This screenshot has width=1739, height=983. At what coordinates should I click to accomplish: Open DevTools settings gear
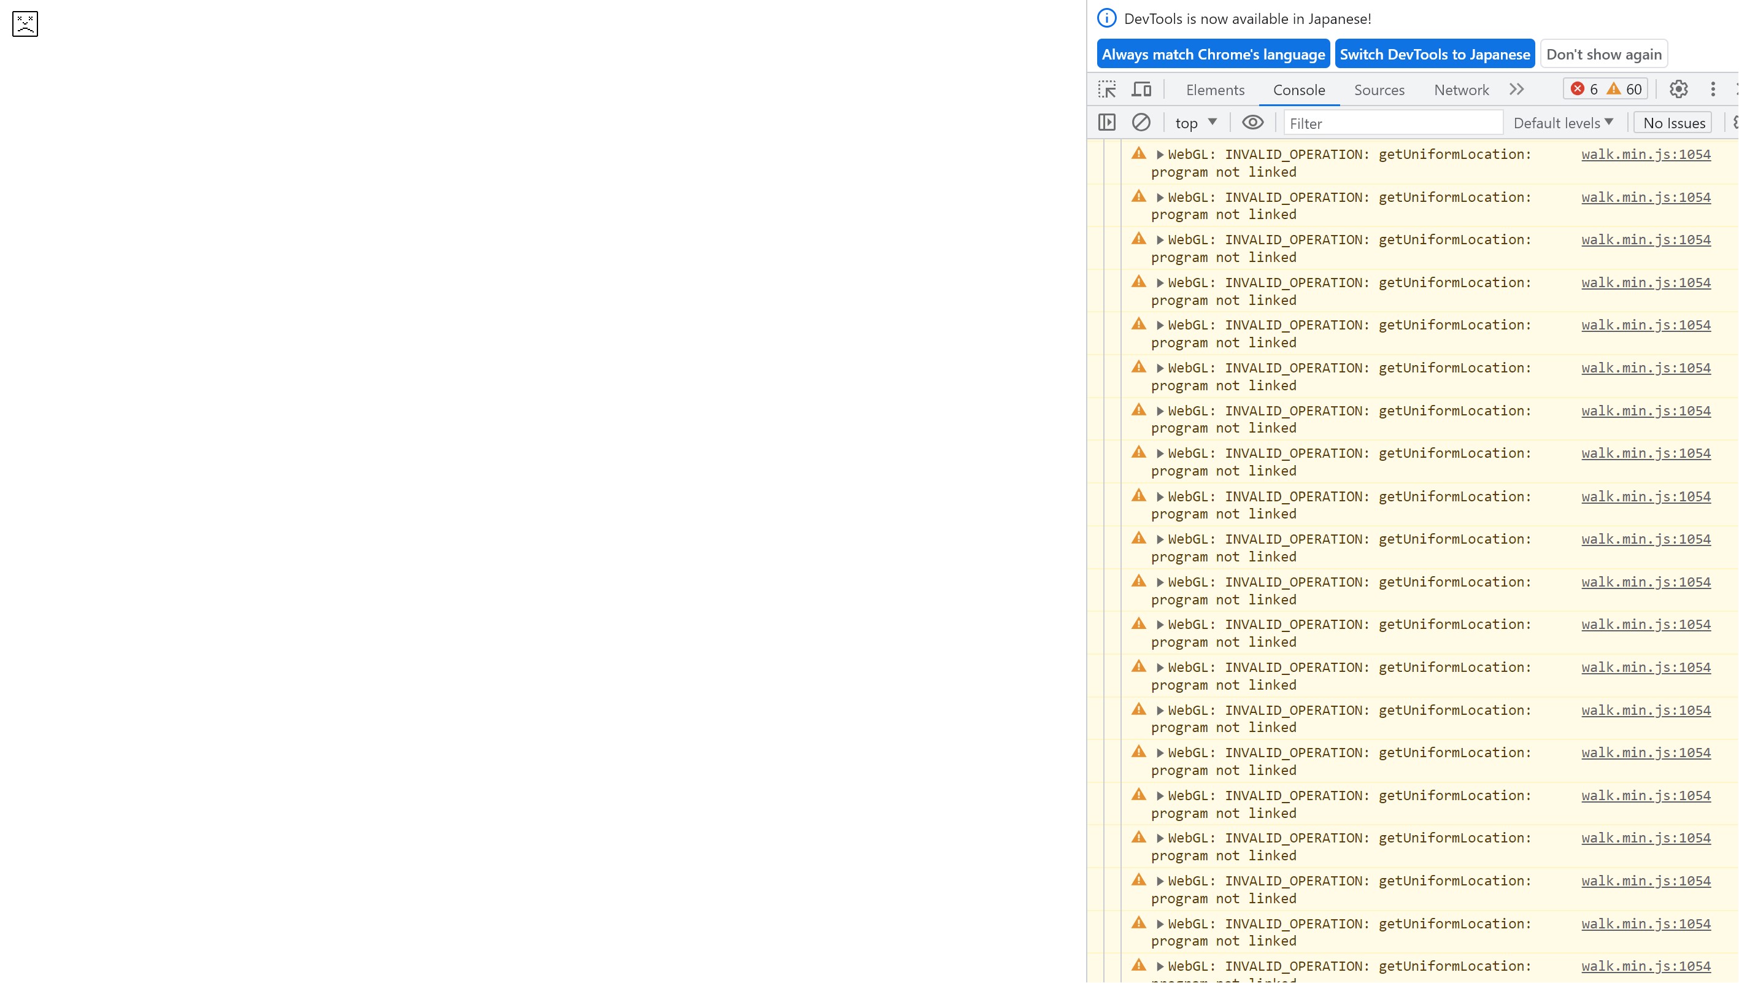(1679, 89)
